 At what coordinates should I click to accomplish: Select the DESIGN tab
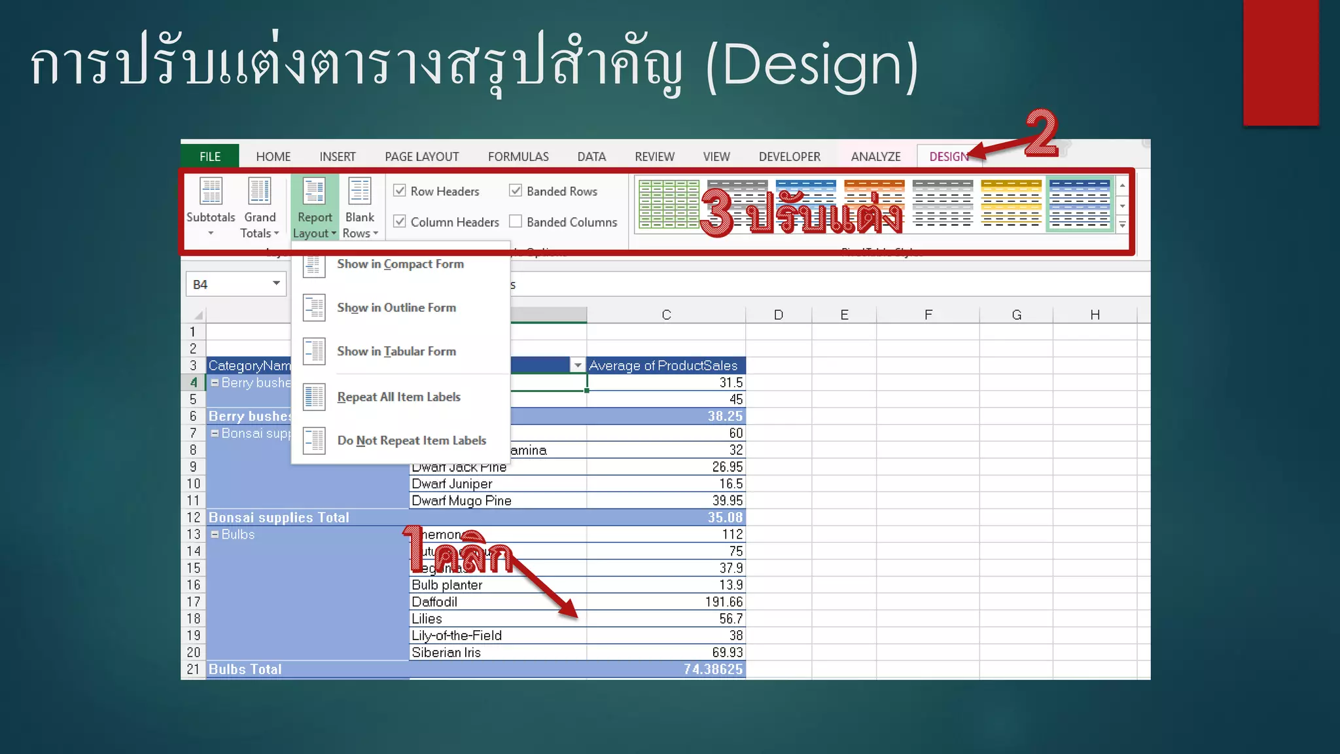949,156
